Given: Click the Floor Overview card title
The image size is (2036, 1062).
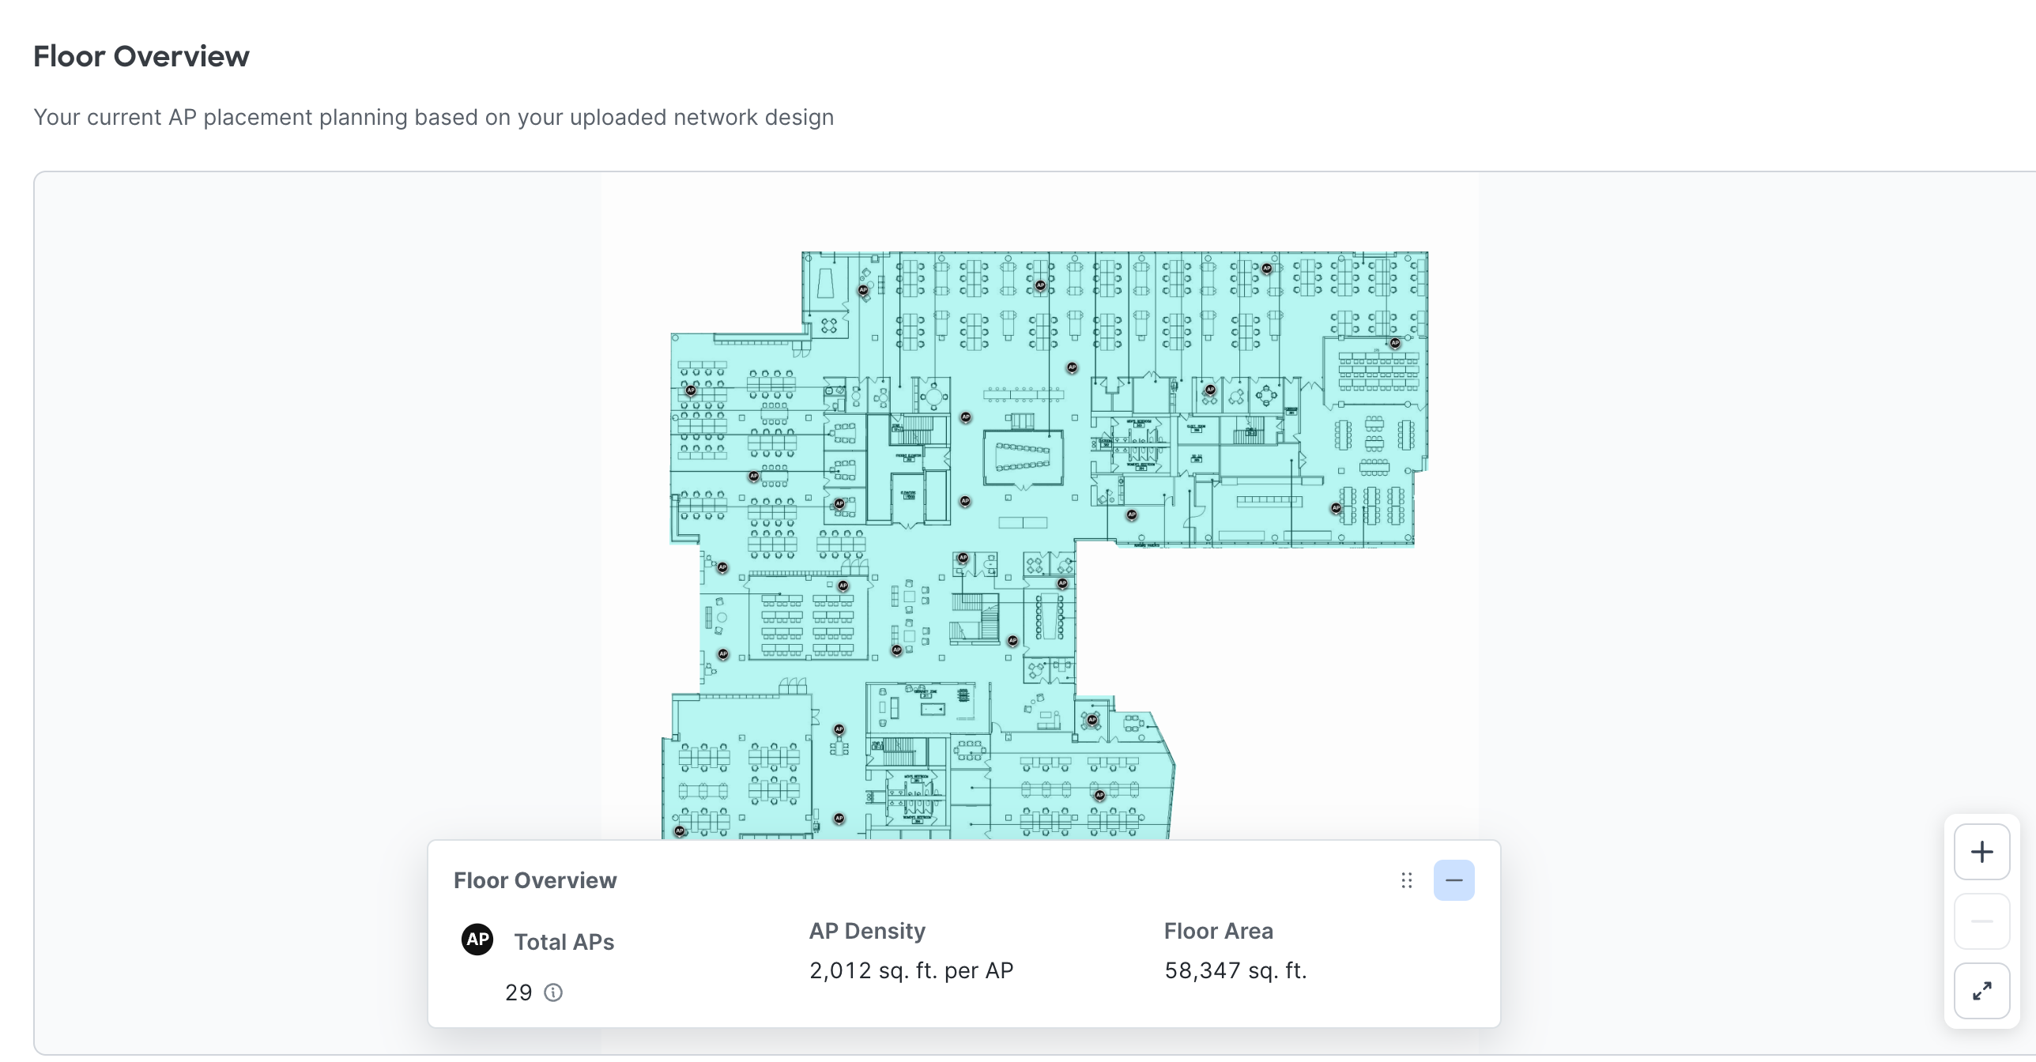Looking at the screenshot, I should pos(535,880).
